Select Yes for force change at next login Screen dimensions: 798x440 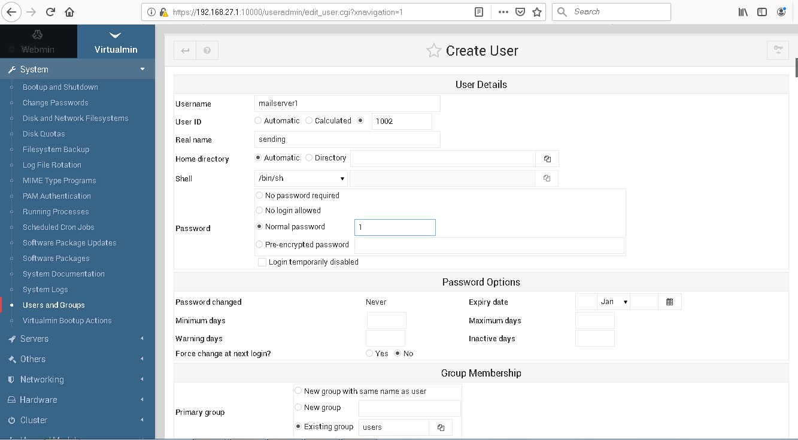point(369,353)
